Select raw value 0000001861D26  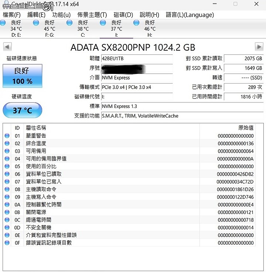click(235, 189)
